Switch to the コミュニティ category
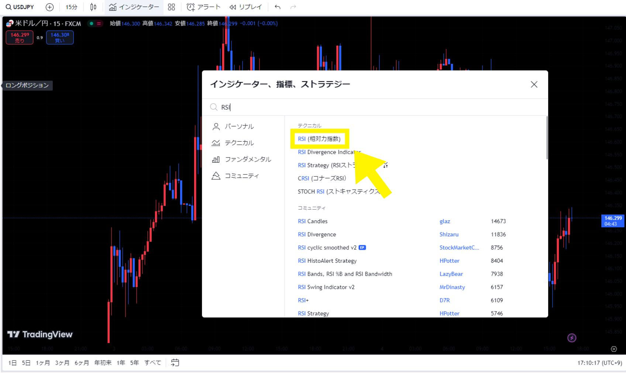626x373 pixels. pos(241,176)
